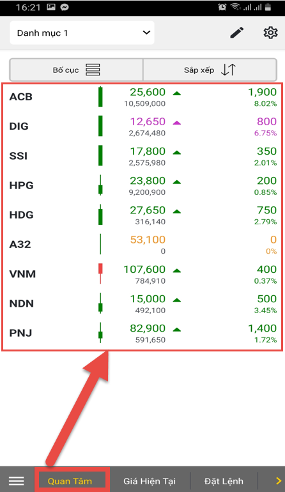Image resolution: width=285 pixels, height=492 pixels.
Task: Click the Bố cục layout button
Action: [x=76, y=70]
